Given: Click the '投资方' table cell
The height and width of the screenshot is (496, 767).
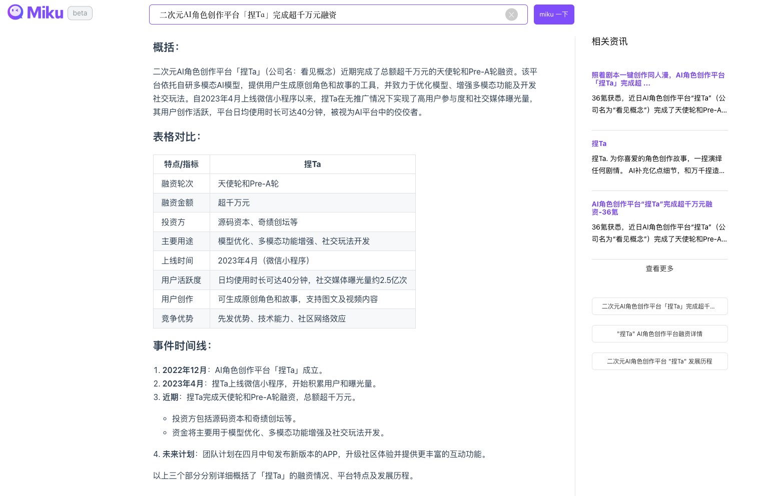Looking at the screenshot, I should (182, 222).
